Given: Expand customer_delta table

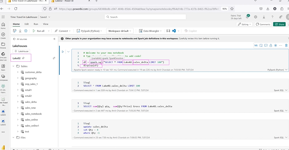Looking at the screenshot, I should coord(18,72).
